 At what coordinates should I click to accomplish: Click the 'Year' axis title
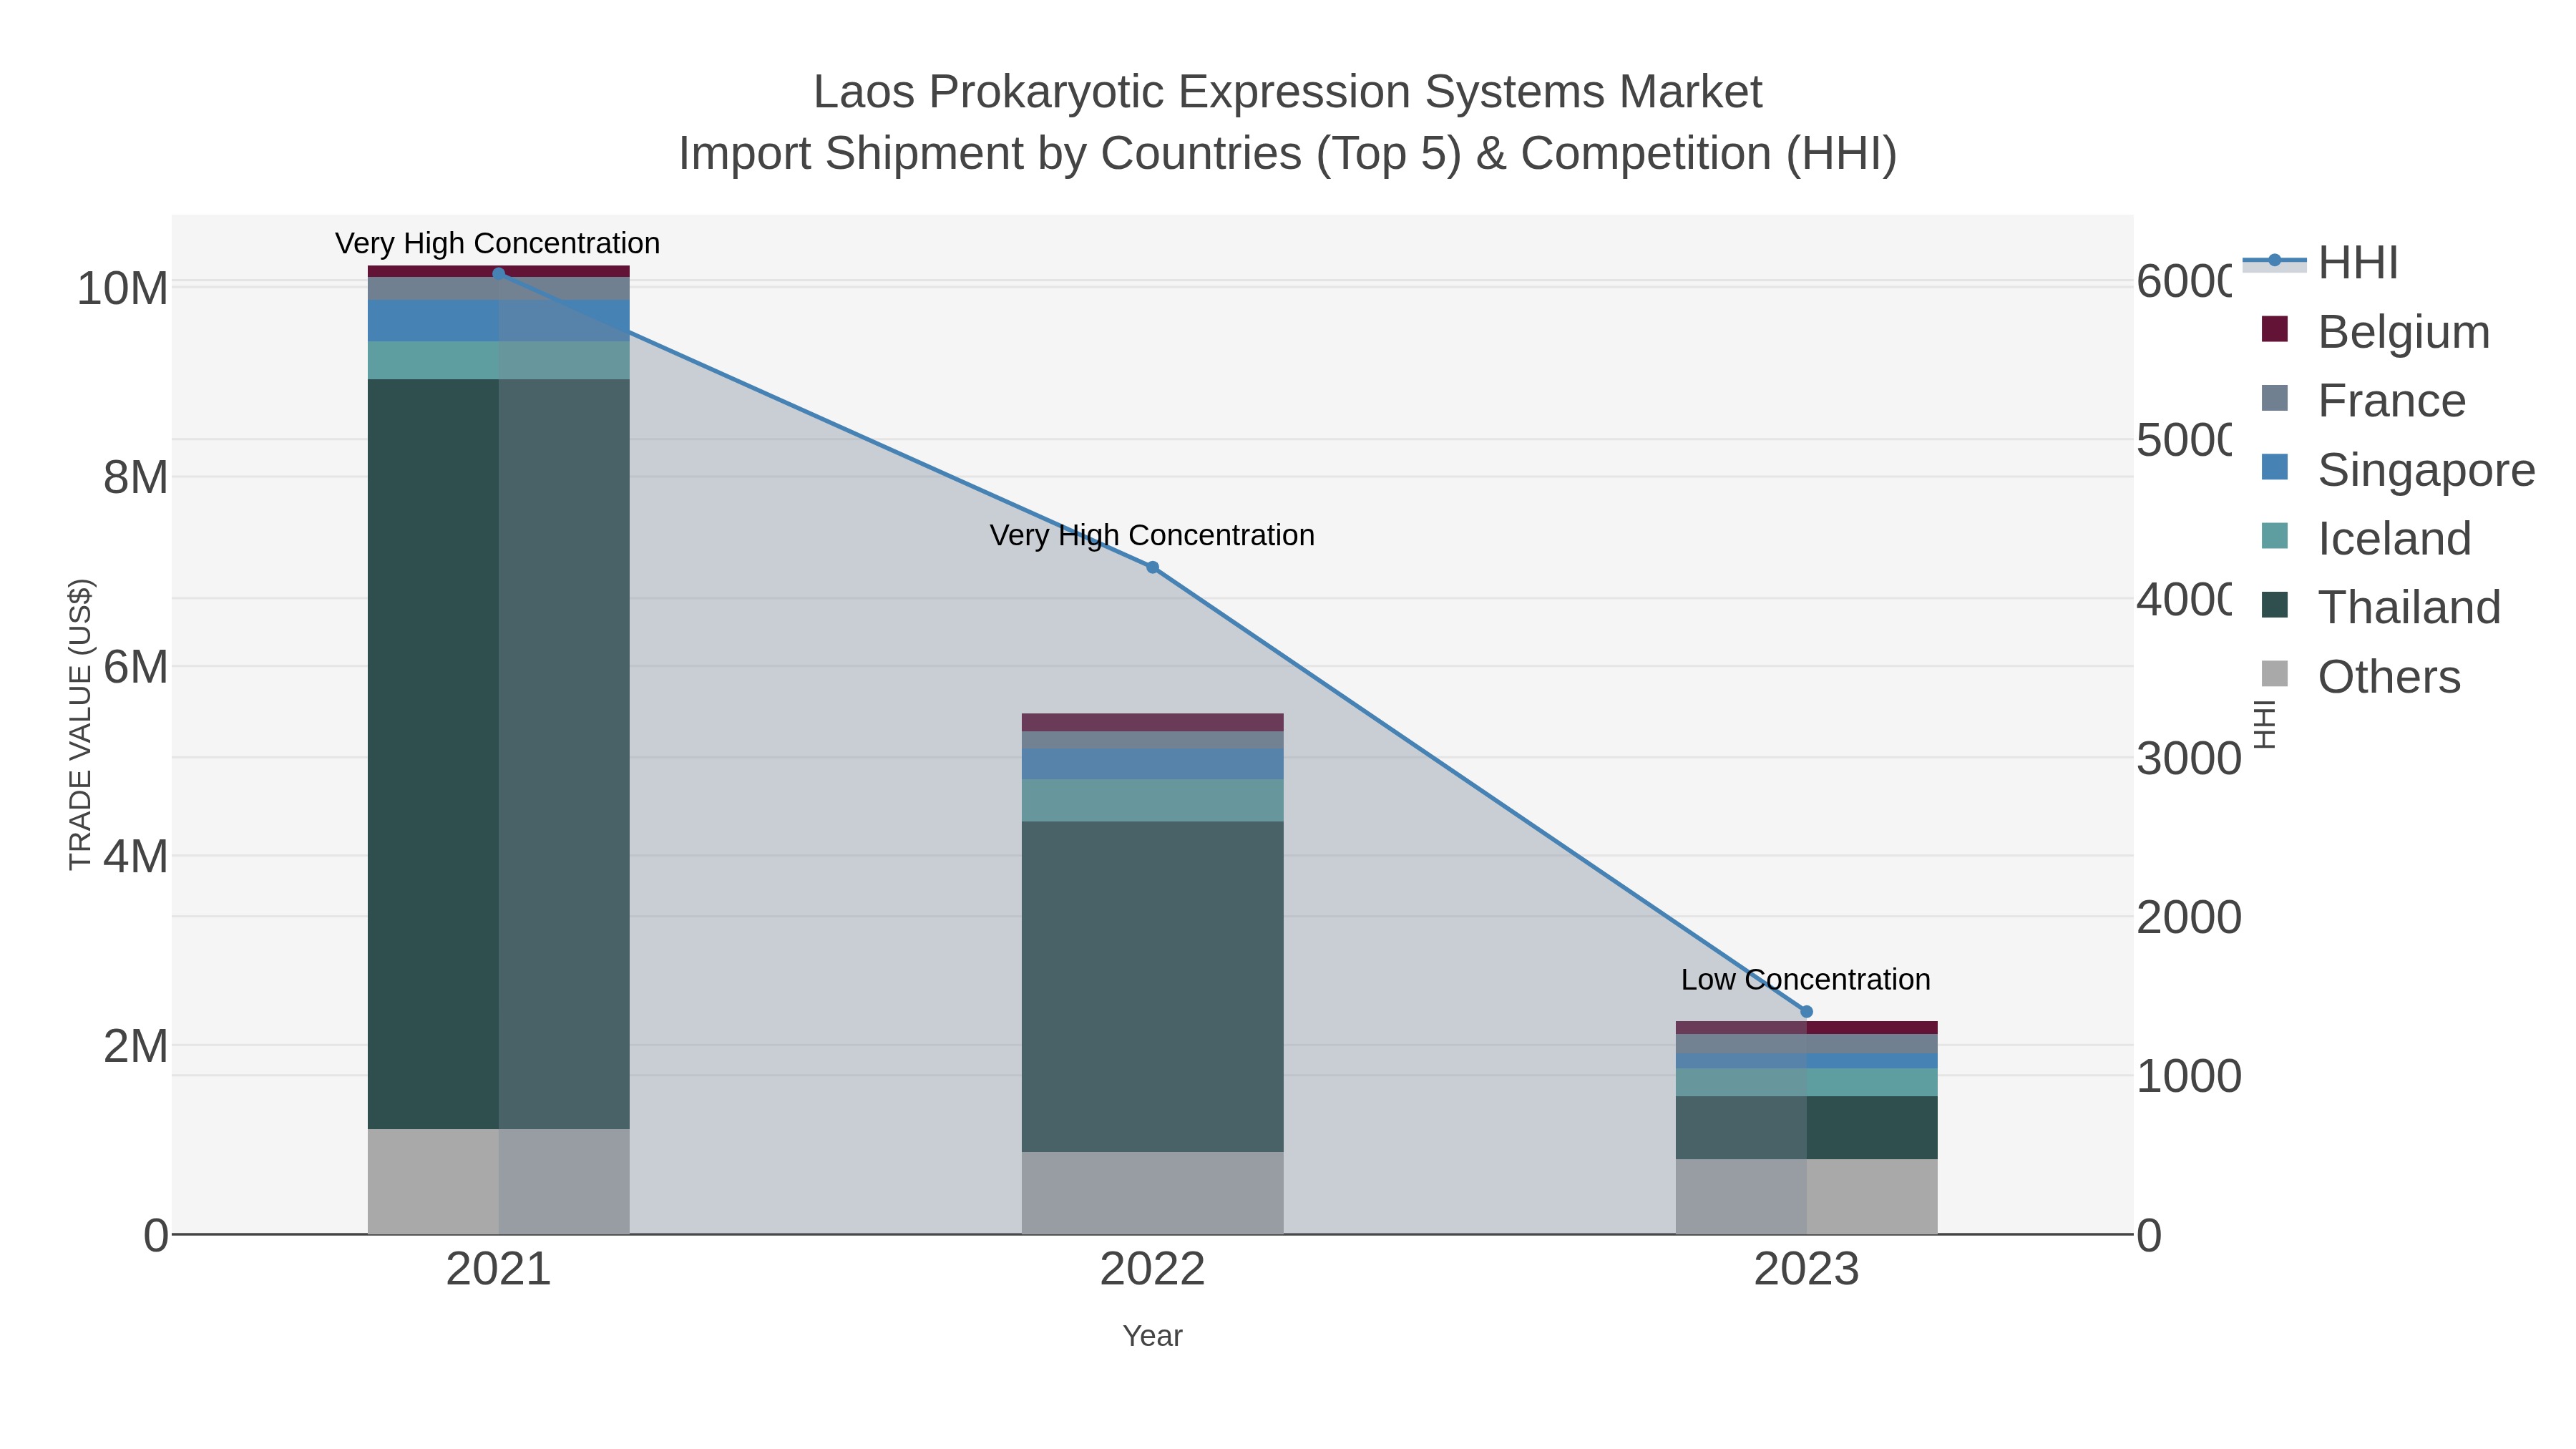pyautogui.click(x=1152, y=1336)
